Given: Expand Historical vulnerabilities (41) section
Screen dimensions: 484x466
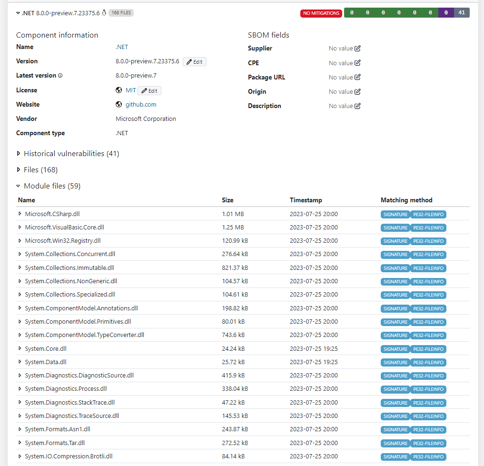Looking at the screenshot, I should pos(19,154).
